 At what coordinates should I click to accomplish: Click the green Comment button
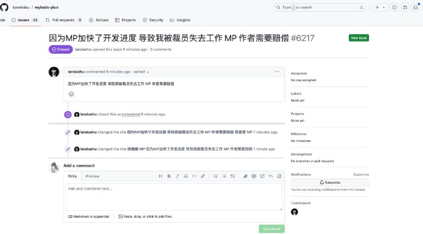click(272, 229)
